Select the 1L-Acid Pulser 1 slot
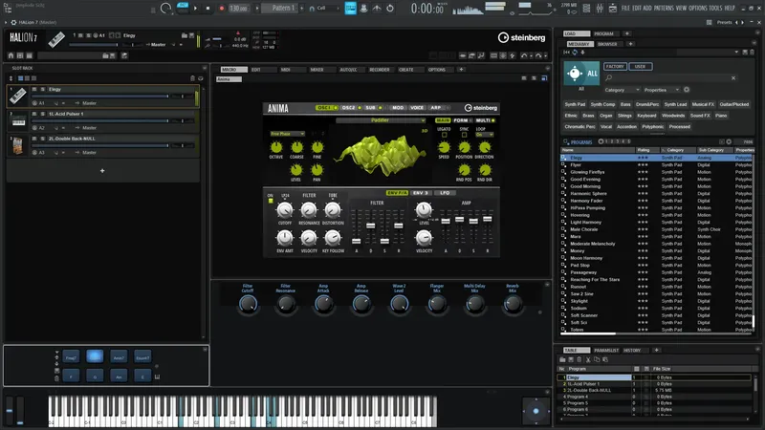The width and height of the screenshot is (765, 430). tap(102, 120)
